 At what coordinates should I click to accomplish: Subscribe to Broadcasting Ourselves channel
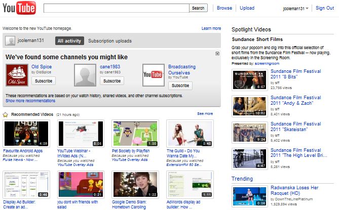[x=180, y=86]
